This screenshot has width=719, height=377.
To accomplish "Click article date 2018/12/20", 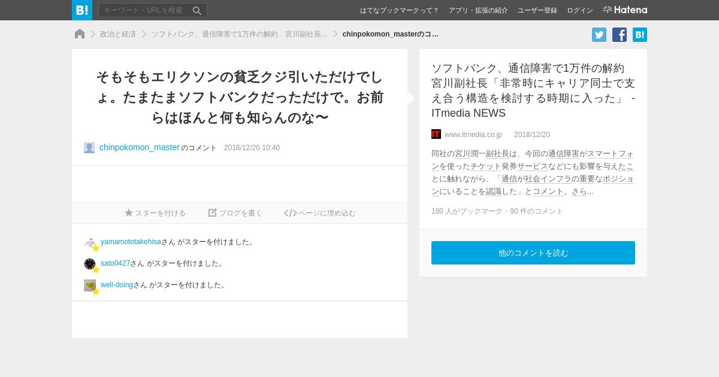I will 532,135.
